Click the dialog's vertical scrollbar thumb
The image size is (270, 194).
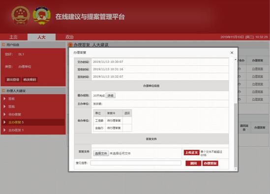236,136
